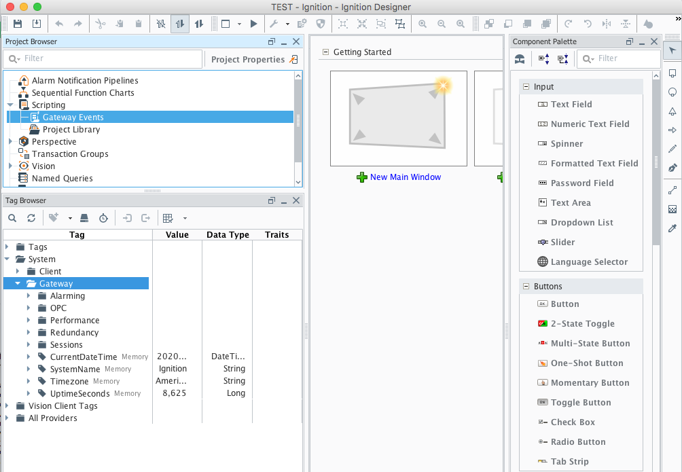Enable Comm Read/Write mode
682x472 pixels.
pos(199,24)
